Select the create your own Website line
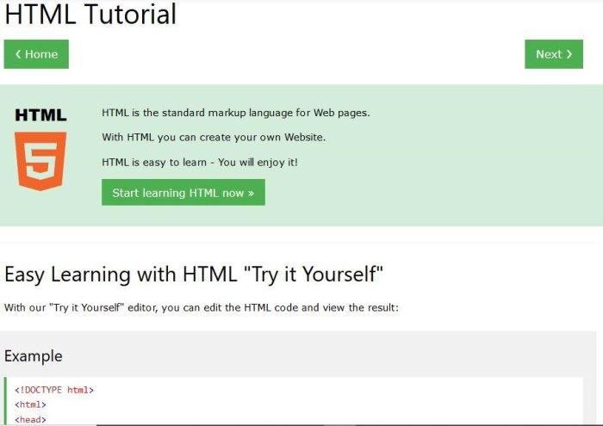This screenshot has height=426, width=603. tap(214, 137)
